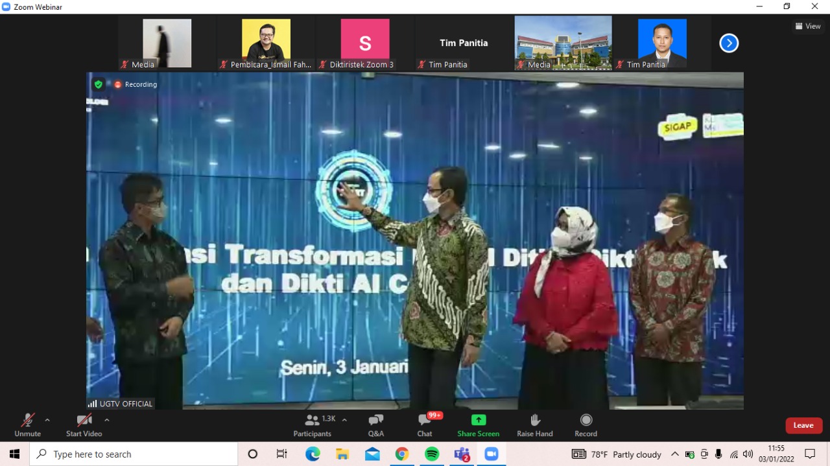This screenshot has height=466, width=830.
Task: Start your video
Action: pyautogui.click(x=83, y=425)
